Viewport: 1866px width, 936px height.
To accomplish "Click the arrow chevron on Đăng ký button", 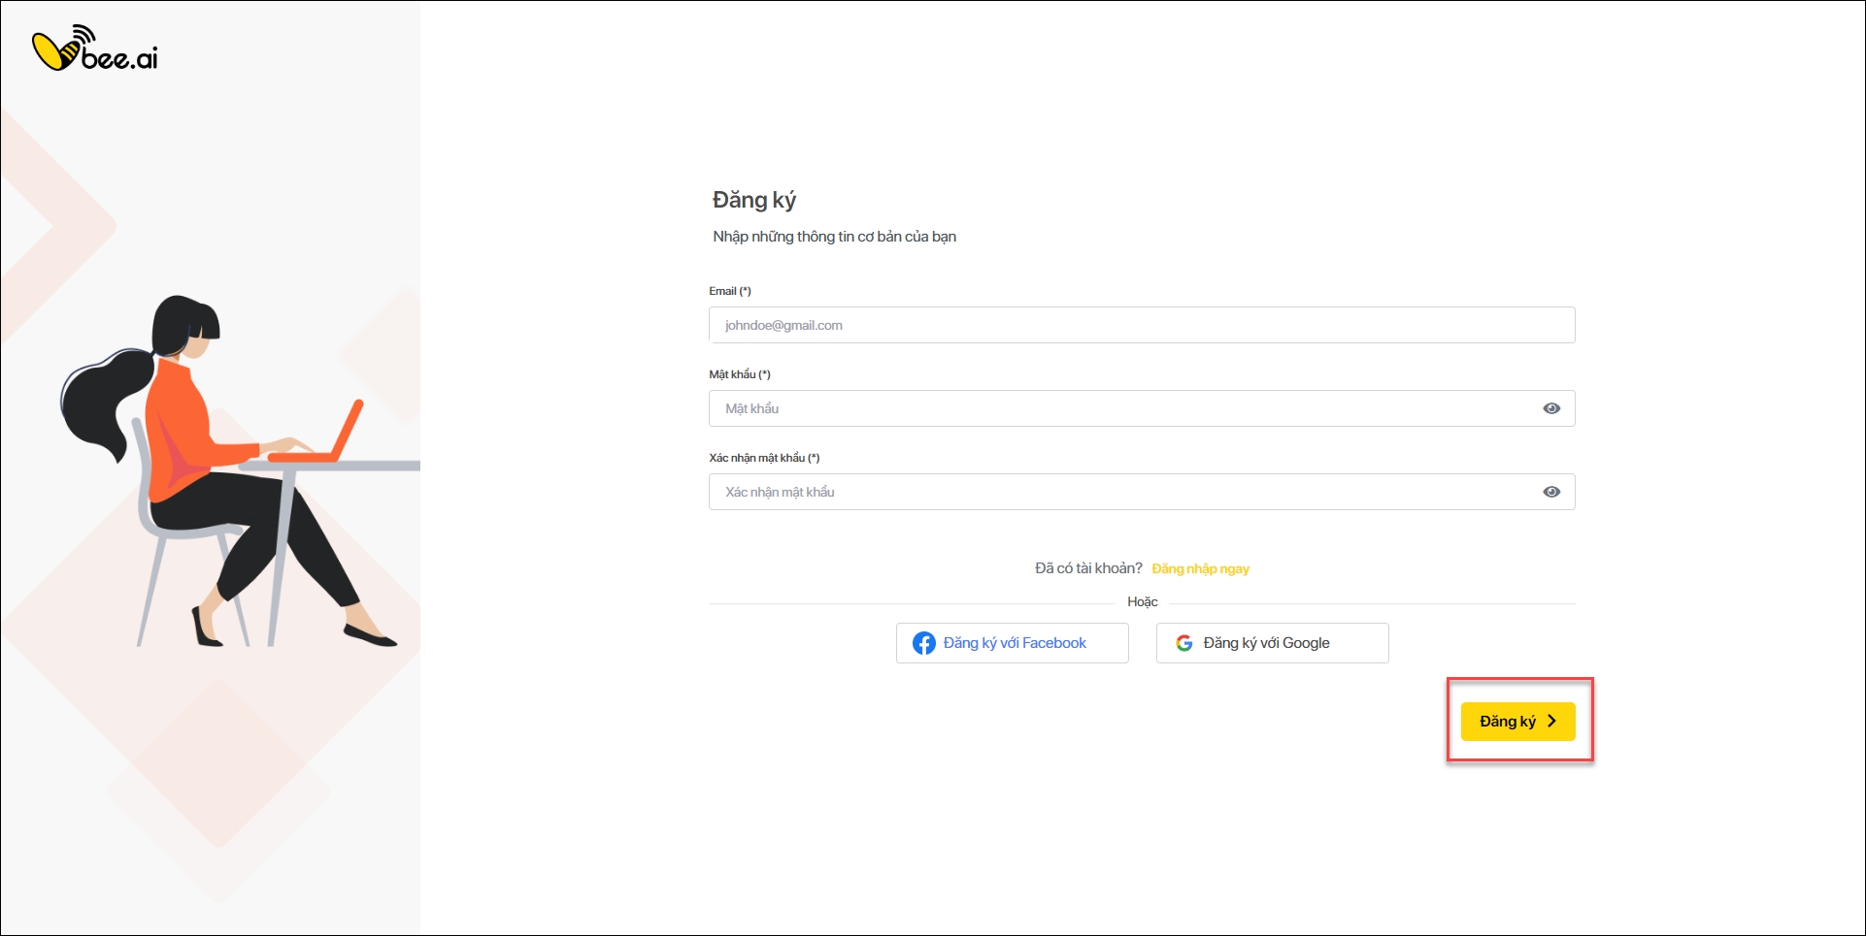I will coord(1551,721).
